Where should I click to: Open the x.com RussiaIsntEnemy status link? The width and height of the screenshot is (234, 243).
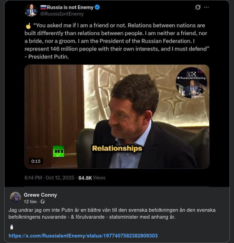pos(83,236)
